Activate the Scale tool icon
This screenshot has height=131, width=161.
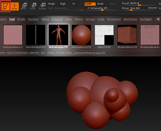[33, 6]
